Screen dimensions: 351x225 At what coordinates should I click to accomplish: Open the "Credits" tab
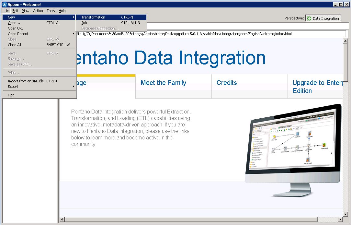coord(226,83)
